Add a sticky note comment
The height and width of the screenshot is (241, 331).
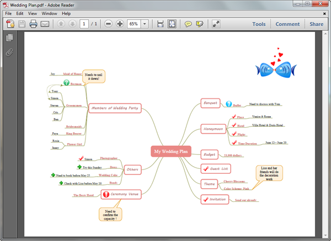(x=188, y=24)
